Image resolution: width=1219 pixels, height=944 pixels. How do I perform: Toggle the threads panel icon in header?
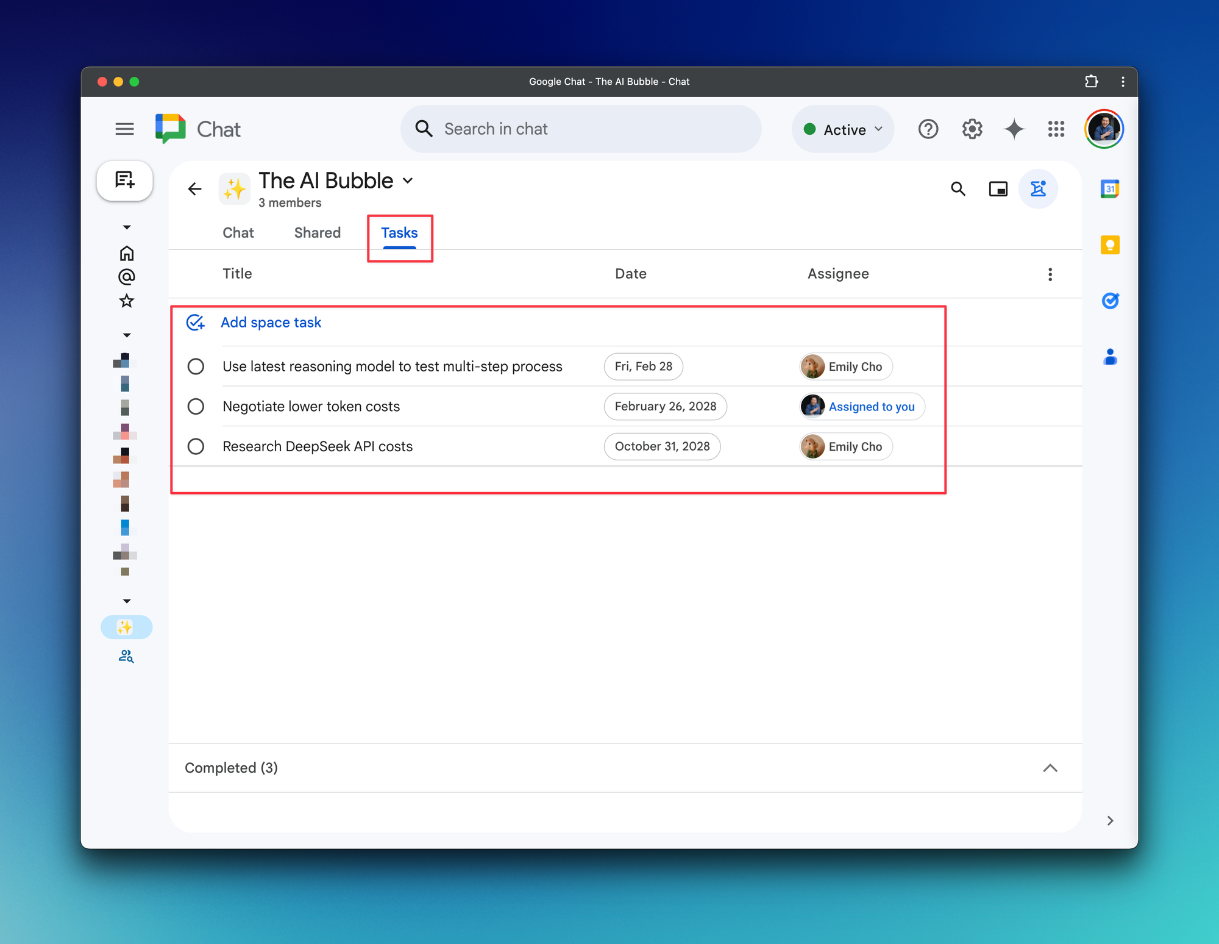click(1038, 189)
